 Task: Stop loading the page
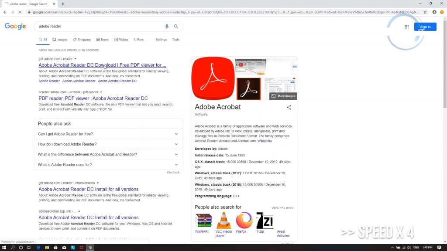(x=20, y=12)
